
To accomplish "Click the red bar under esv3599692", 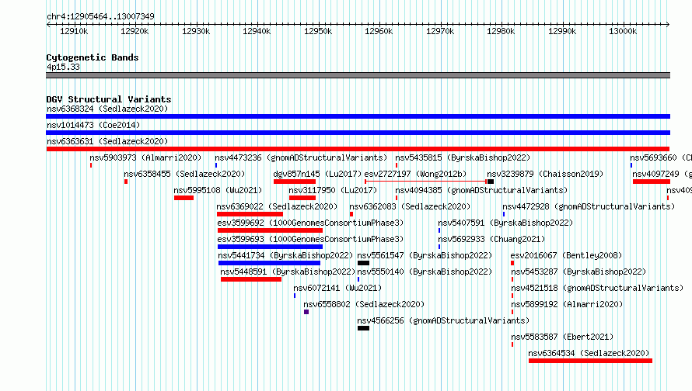I will (270, 230).
